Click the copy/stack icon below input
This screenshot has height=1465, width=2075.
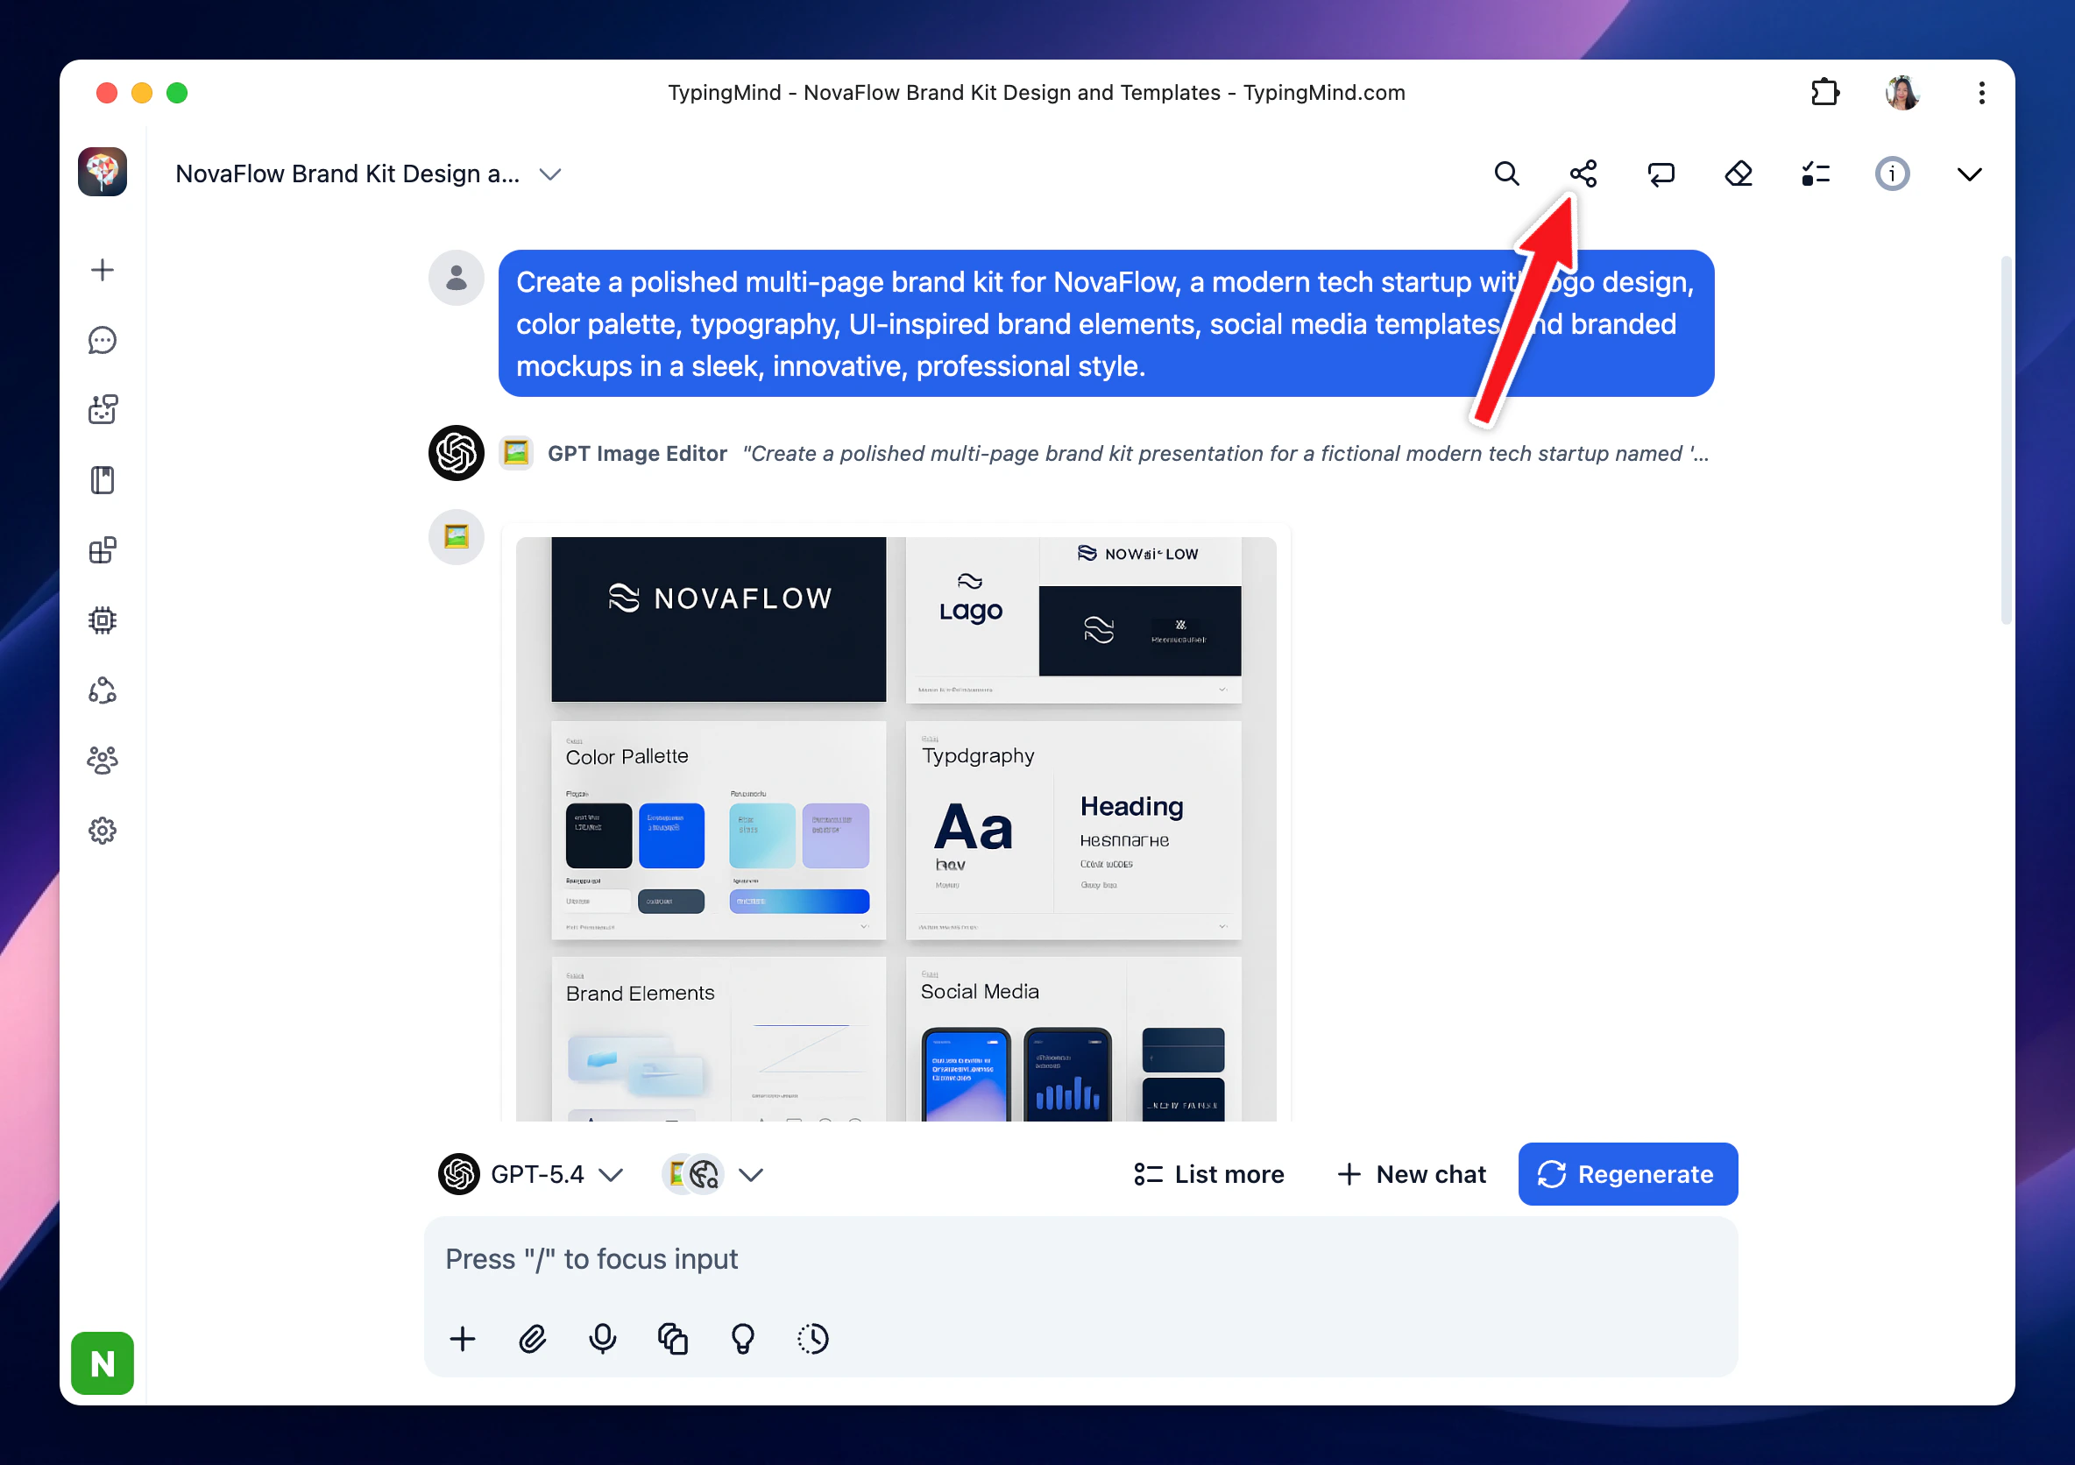(x=672, y=1339)
